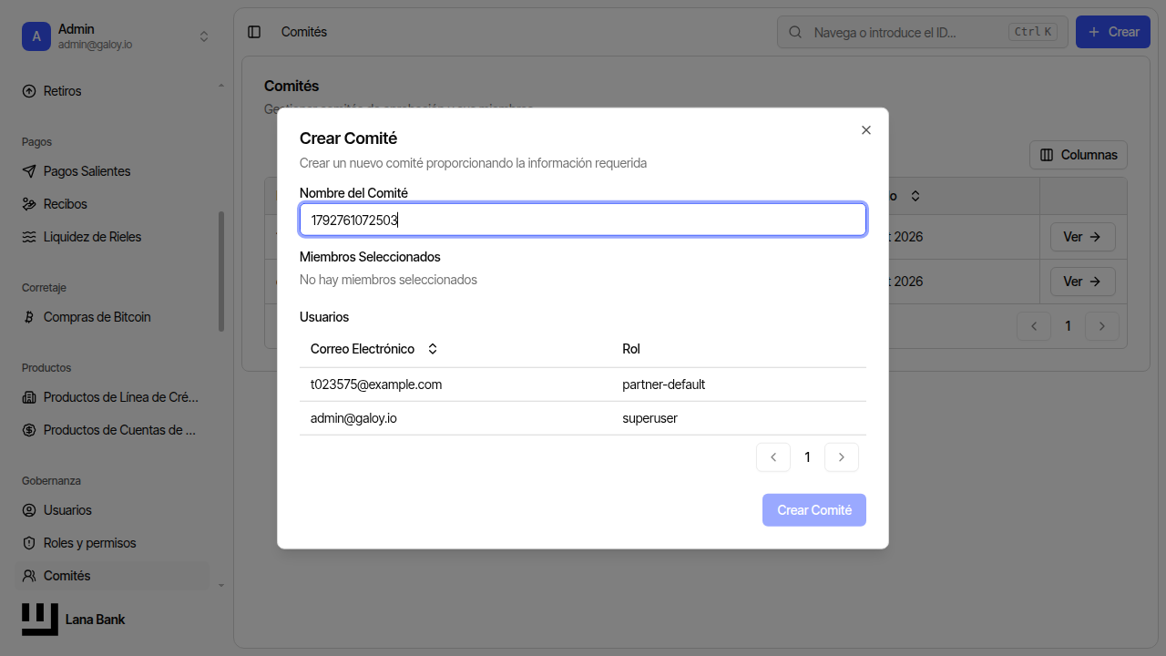The height and width of the screenshot is (656, 1166).
Task: Go to previous page of users
Action: pyautogui.click(x=773, y=457)
